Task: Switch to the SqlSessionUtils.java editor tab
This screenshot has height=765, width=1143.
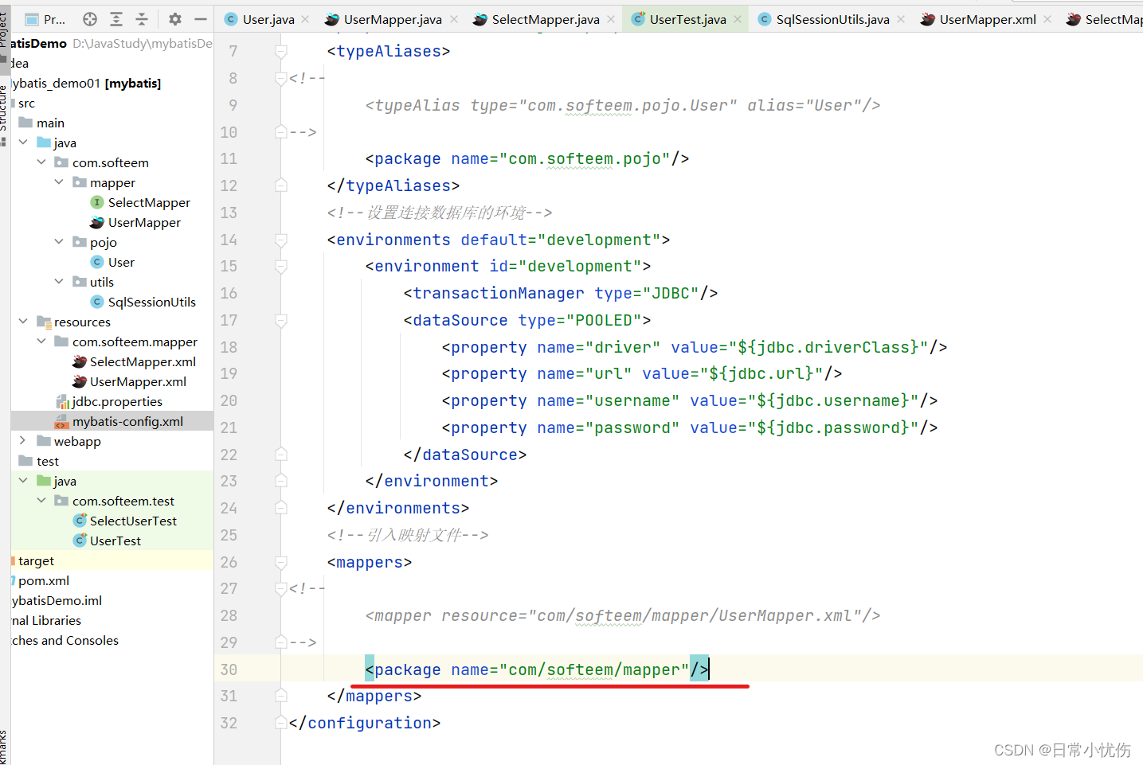Action: click(x=832, y=19)
